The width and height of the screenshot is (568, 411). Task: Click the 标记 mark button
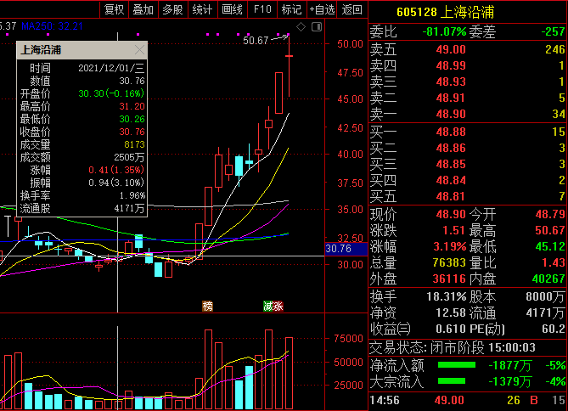click(x=290, y=9)
